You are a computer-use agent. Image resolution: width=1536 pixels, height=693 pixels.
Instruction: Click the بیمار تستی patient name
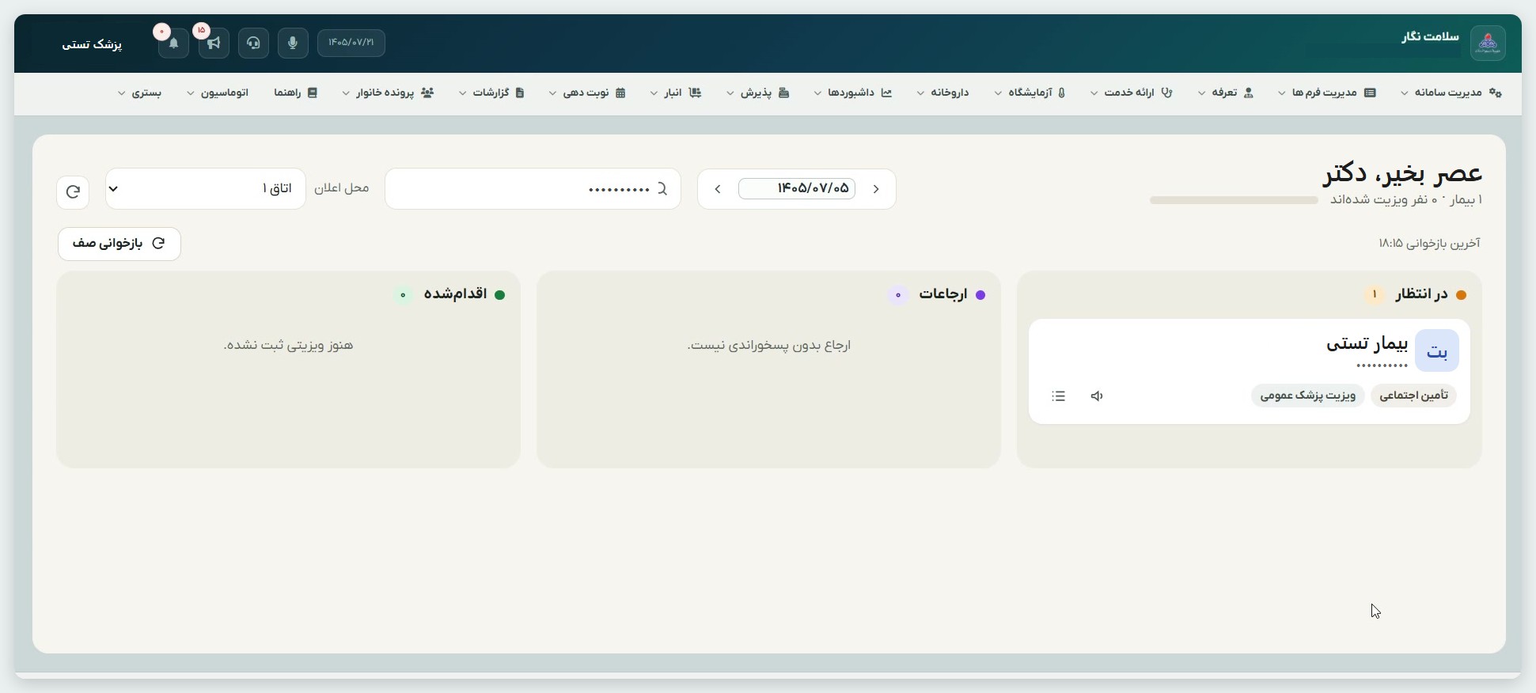(1367, 343)
